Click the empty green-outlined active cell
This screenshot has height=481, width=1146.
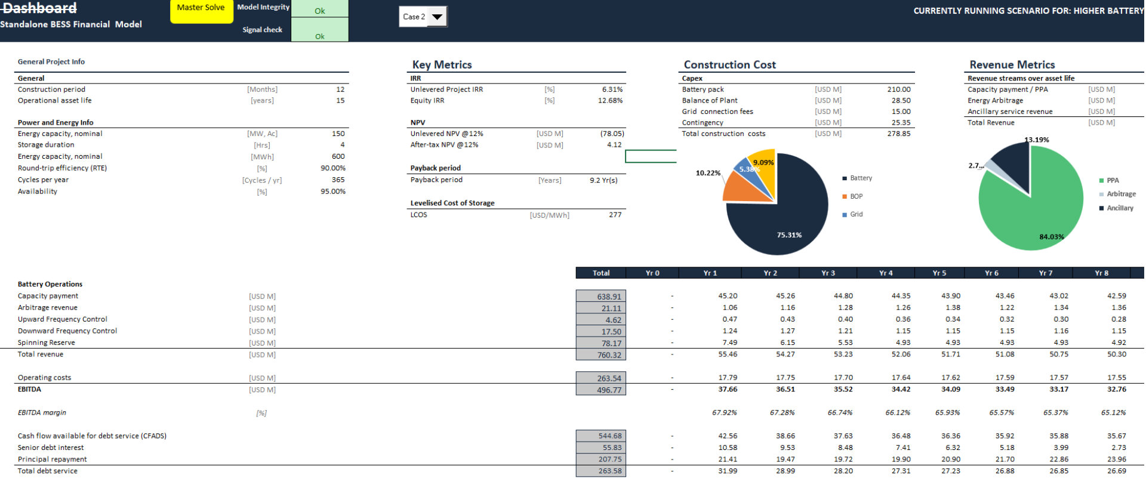(650, 156)
